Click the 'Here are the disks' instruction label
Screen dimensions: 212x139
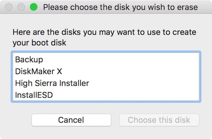104,33
